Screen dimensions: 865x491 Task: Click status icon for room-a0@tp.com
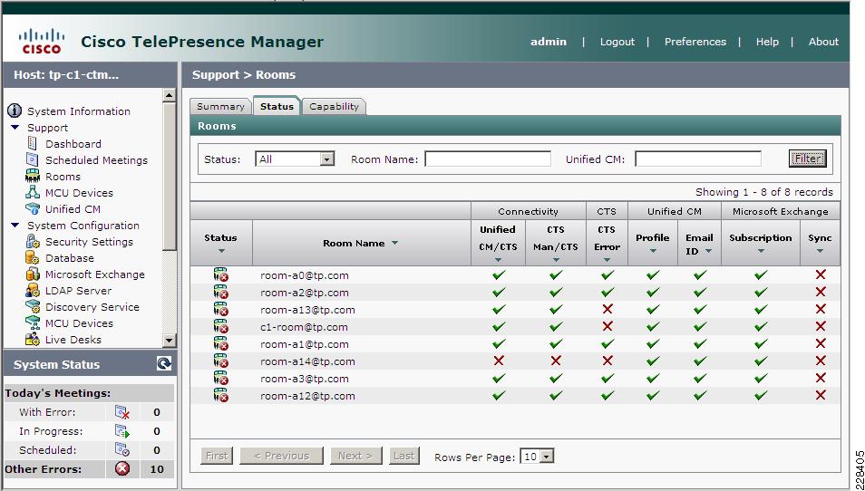[x=220, y=275]
